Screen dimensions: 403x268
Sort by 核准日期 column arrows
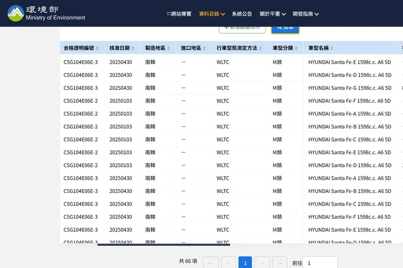coord(133,48)
